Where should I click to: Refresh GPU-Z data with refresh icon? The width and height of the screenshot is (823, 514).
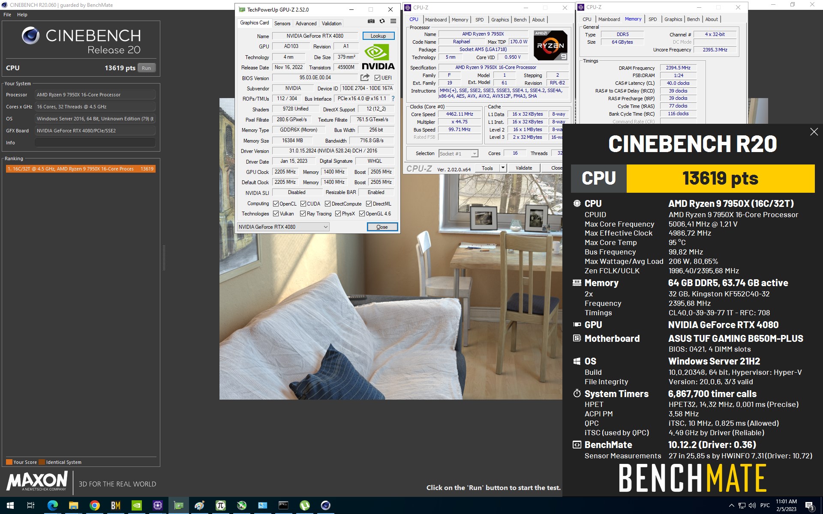(382, 21)
